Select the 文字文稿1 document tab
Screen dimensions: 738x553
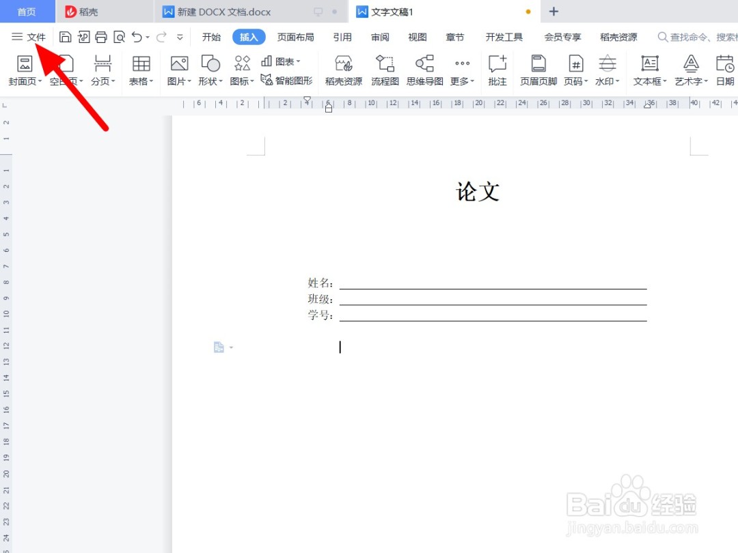click(444, 12)
